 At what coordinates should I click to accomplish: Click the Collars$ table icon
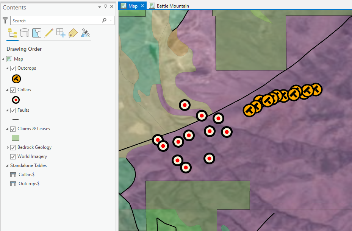click(x=13, y=175)
